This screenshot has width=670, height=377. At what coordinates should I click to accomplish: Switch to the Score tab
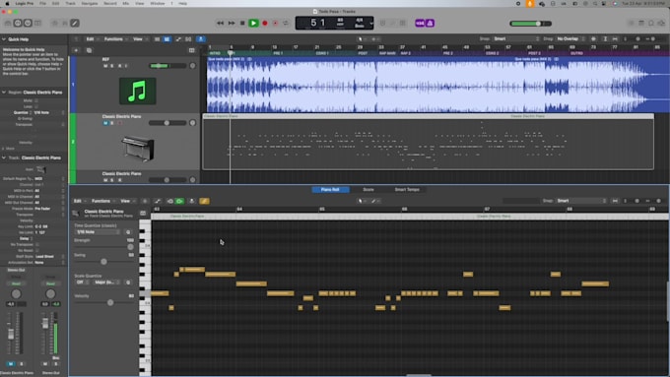[368, 190]
